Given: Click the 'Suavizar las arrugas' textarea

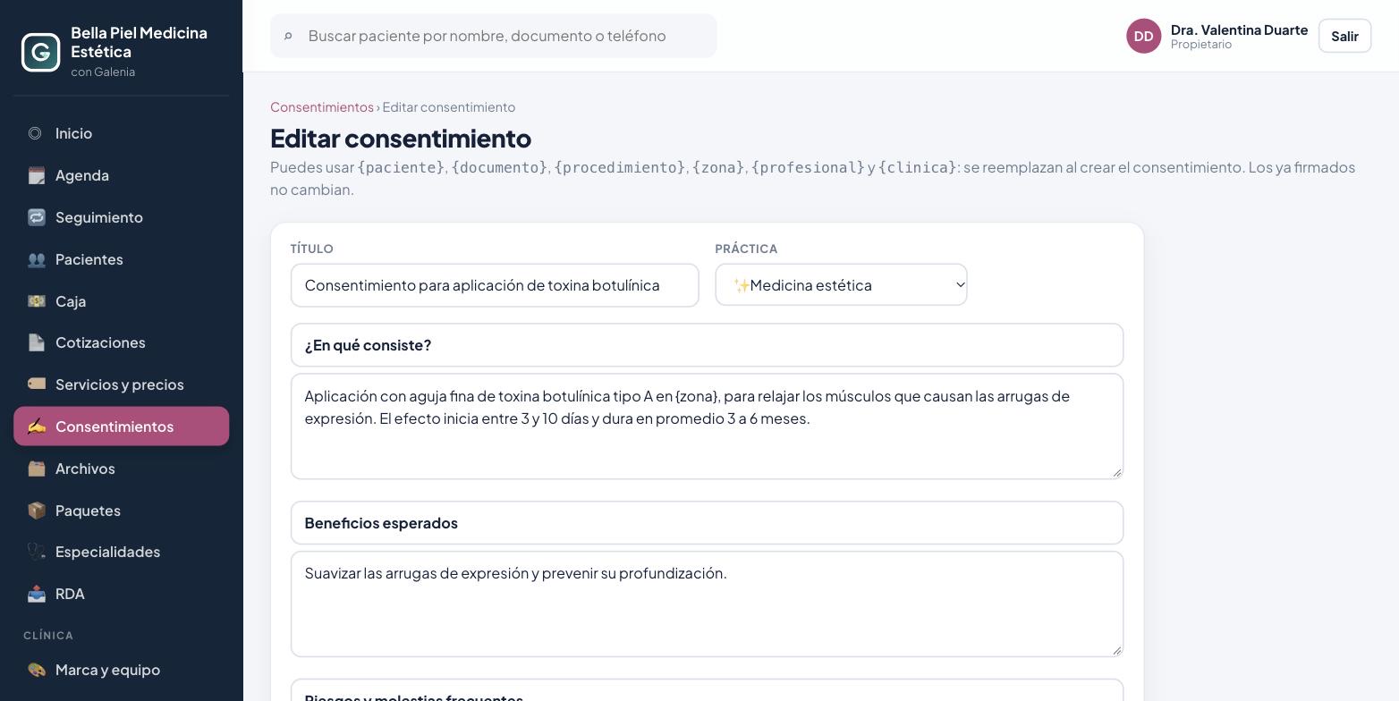Looking at the screenshot, I should [x=707, y=604].
